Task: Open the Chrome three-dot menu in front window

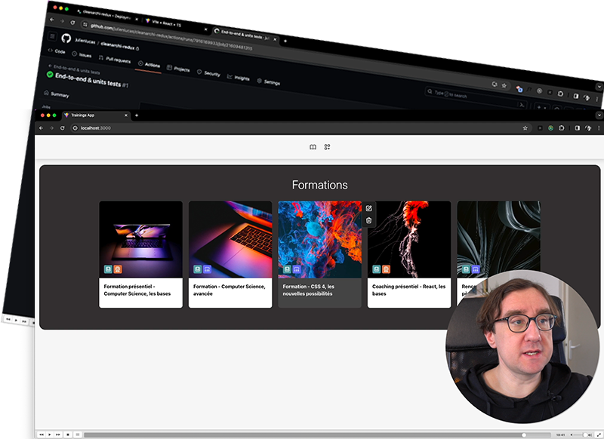Action: tap(599, 128)
